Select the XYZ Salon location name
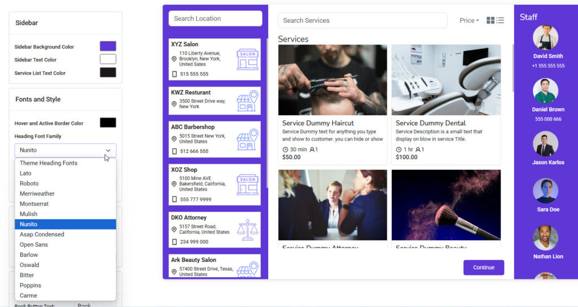 [x=185, y=44]
